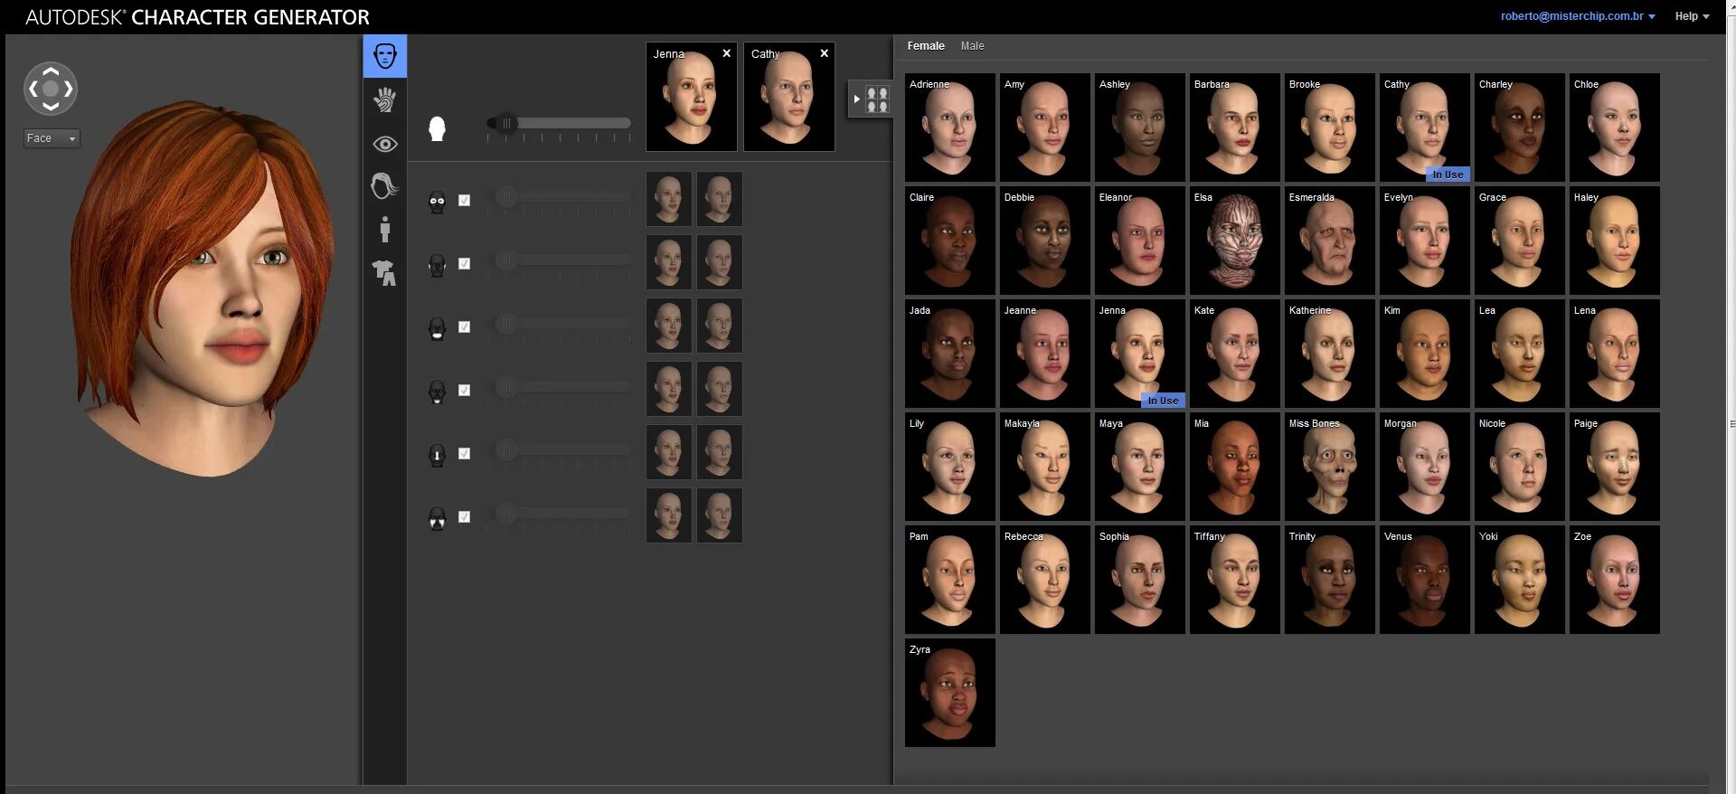Toggle checkbox for ears region row
Viewport: 1736px width, 794px height.
(464, 516)
